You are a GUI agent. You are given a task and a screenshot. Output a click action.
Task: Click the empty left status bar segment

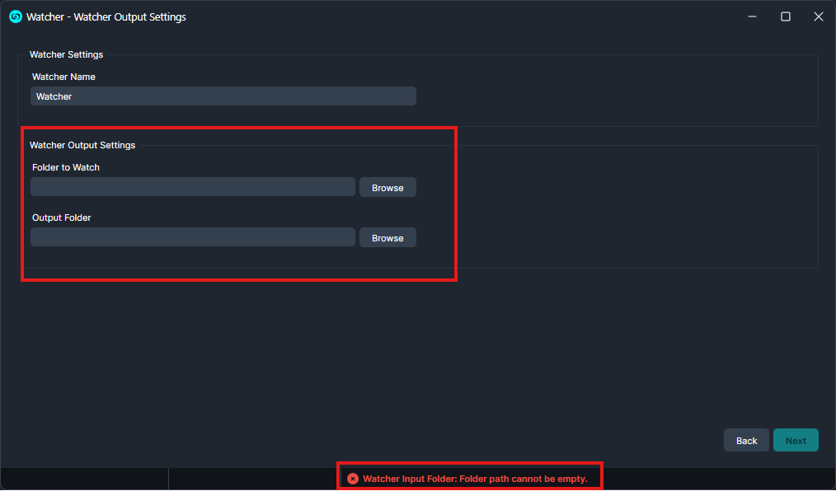[84, 479]
